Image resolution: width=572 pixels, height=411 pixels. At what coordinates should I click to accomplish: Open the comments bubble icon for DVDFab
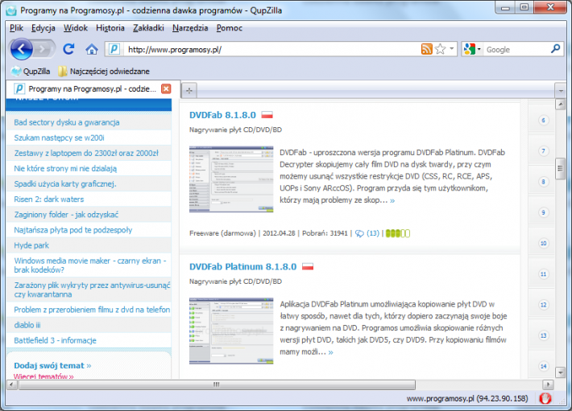(x=359, y=234)
